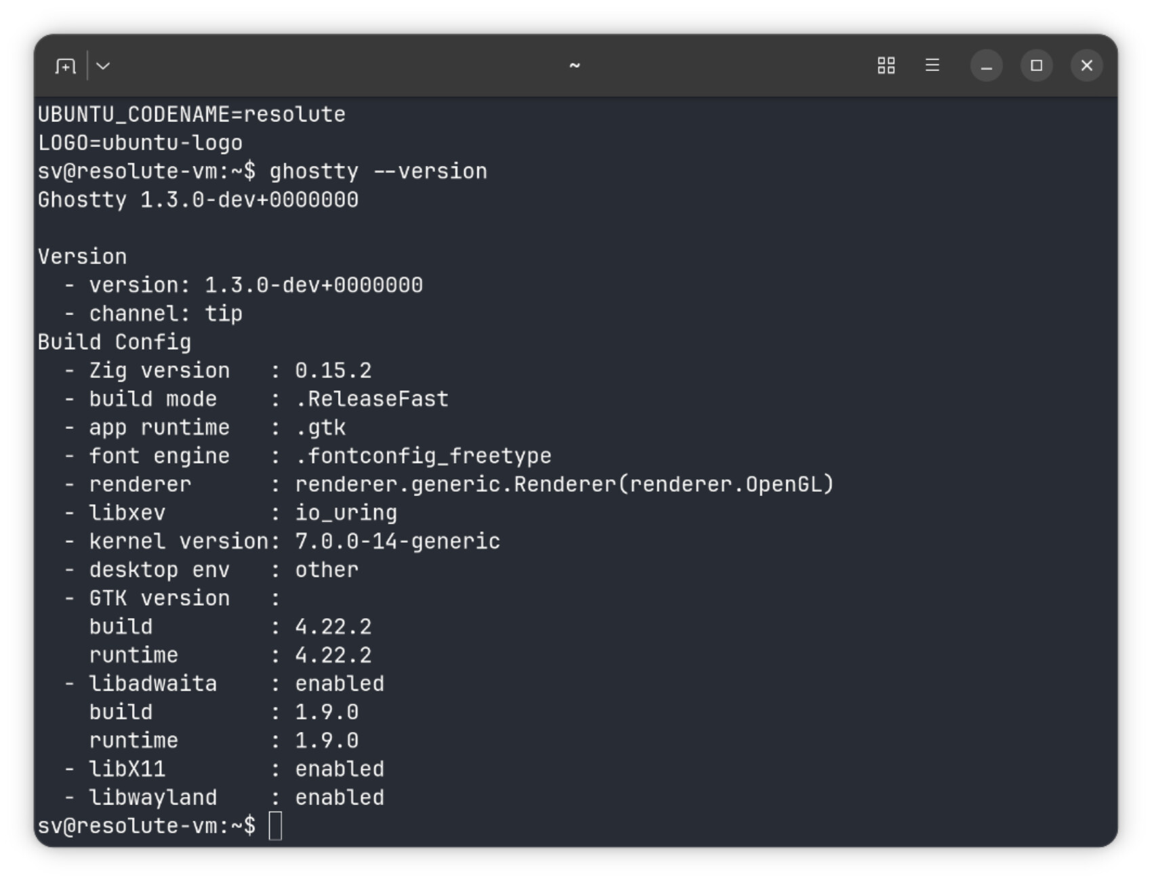Click the 'Ghostty 1.3.0-dev+0000000' output line
The image size is (1152, 881).
pyautogui.click(x=198, y=200)
